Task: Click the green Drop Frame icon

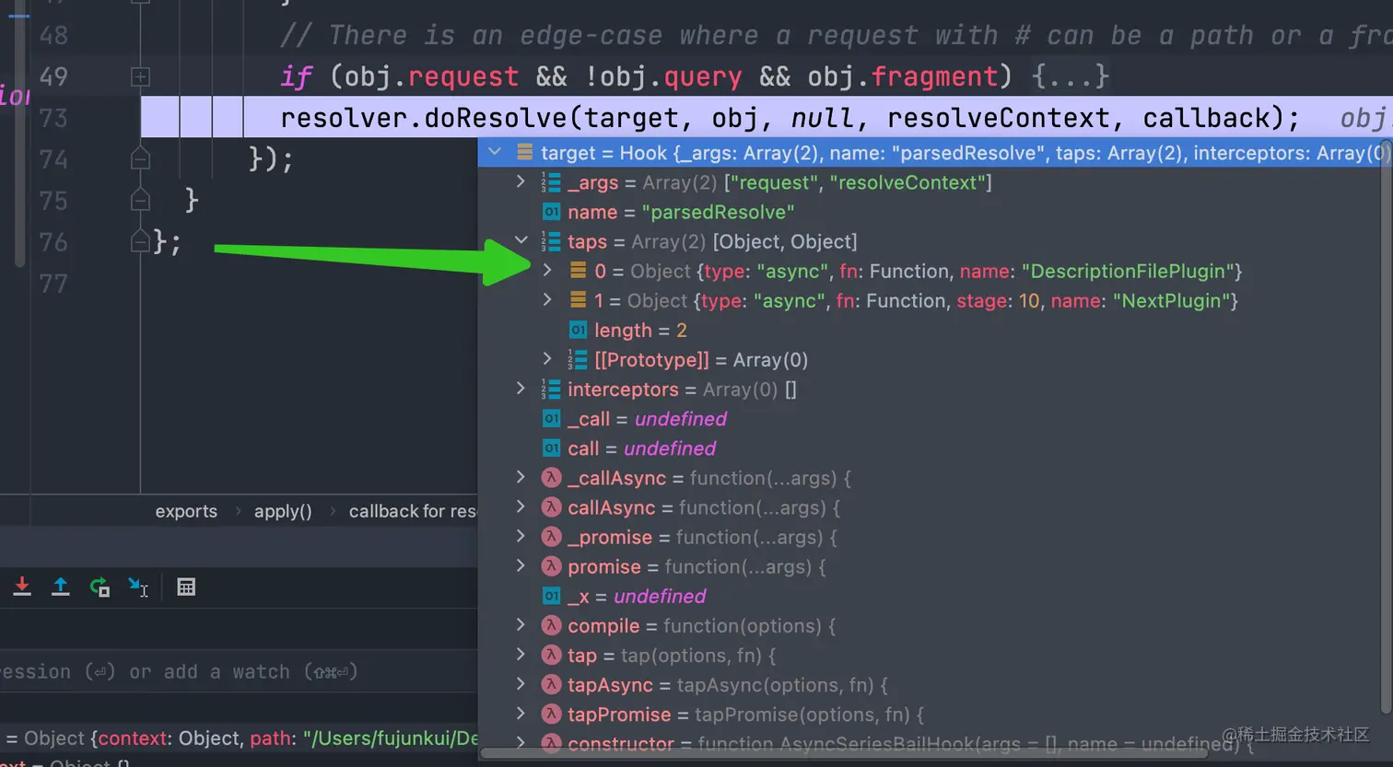Action: tap(99, 587)
